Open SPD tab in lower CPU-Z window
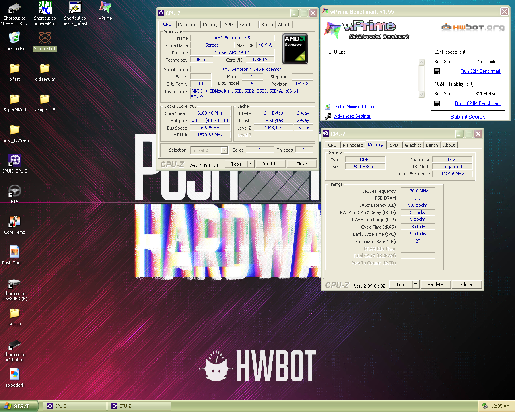This screenshot has height=412, width=515. [394, 145]
